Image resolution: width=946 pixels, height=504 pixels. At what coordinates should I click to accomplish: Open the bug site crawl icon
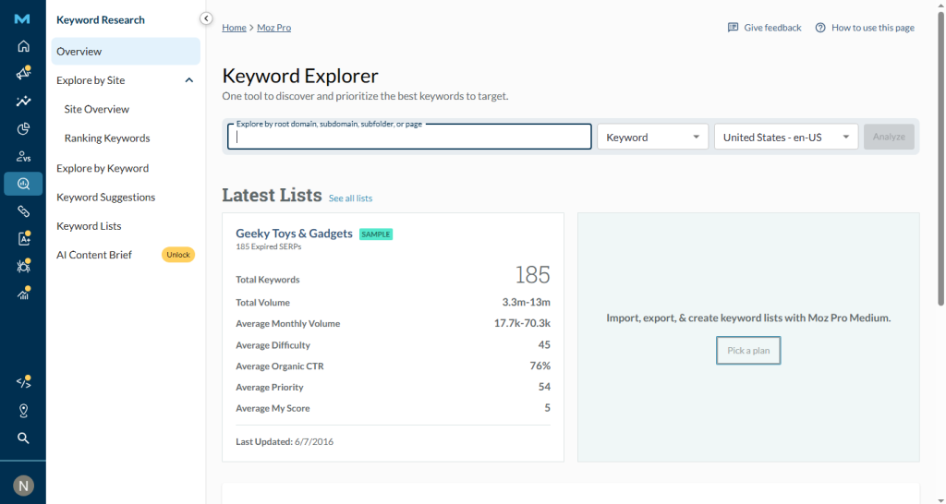(23, 266)
